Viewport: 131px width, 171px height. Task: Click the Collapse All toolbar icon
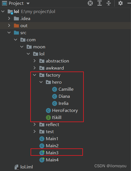(109, 3)
